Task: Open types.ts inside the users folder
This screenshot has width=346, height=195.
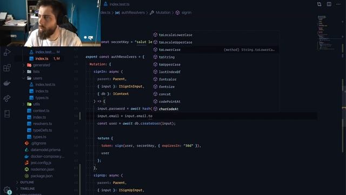Action: [x=42, y=97]
